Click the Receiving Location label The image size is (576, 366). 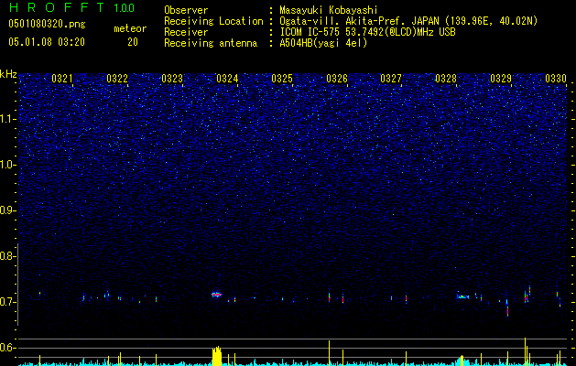coord(213,21)
